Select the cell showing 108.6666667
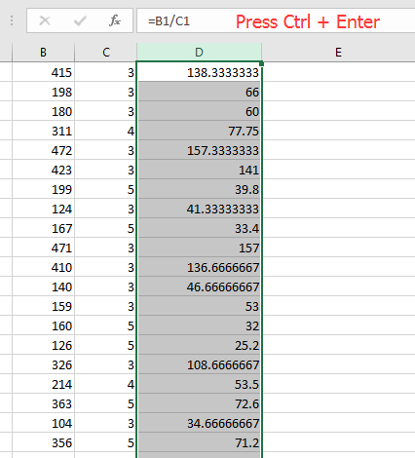 click(x=199, y=364)
